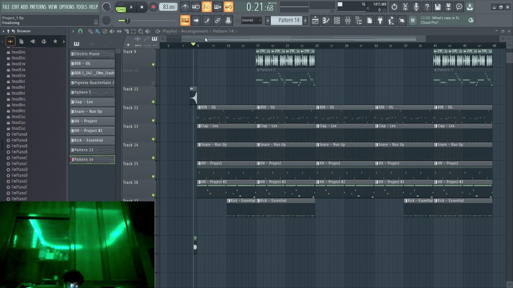The image size is (513, 288).
Task: Click the green playhead marker on timeline
Action: coord(194,44)
